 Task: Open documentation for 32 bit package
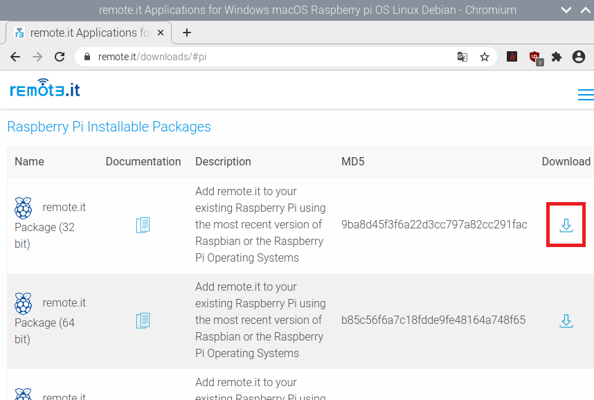(143, 225)
